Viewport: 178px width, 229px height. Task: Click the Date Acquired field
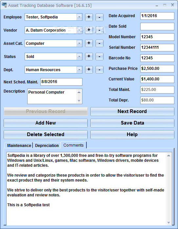coord(157,16)
